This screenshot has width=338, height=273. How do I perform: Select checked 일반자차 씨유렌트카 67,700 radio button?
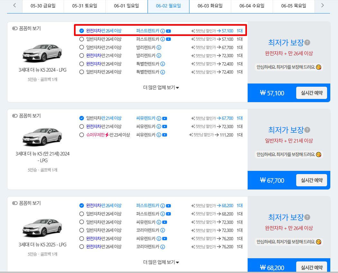pyautogui.click(x=81, y=118)
